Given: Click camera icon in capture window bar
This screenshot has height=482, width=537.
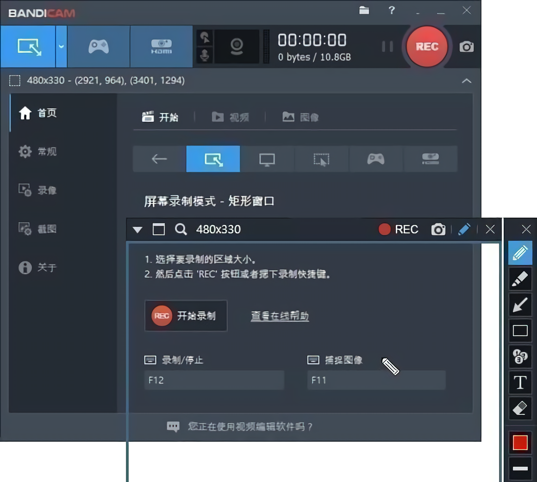Looking at the screenshot, I should click(438, 229).
